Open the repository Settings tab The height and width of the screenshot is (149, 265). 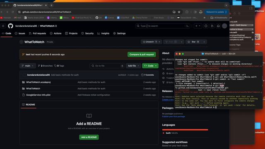(x=119, y=34)
